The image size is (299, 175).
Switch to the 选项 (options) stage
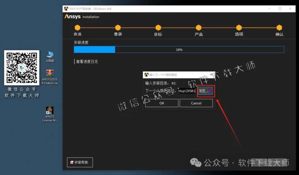click(239, 28)
